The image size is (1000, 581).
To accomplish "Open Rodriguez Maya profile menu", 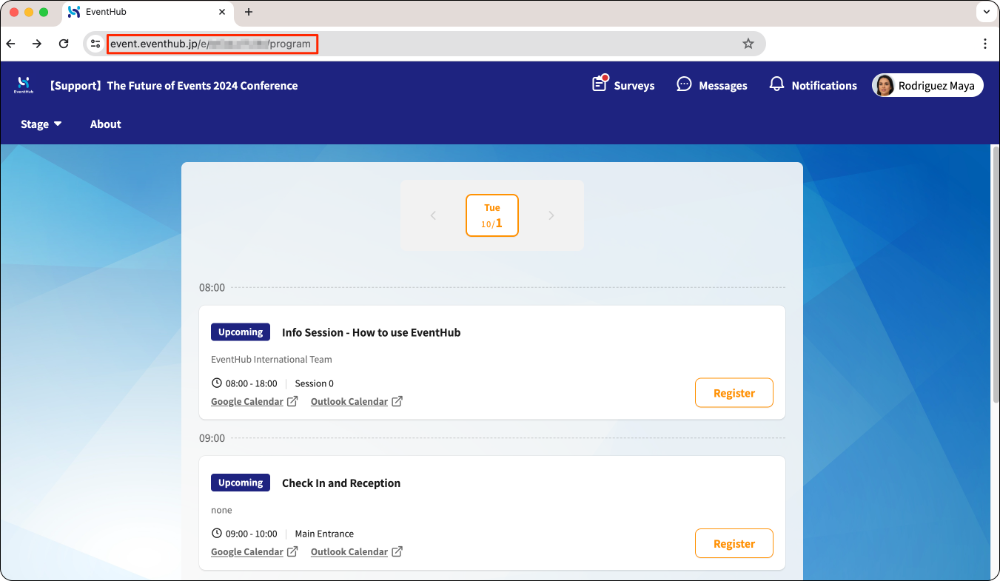I will [x=927, y=85].
